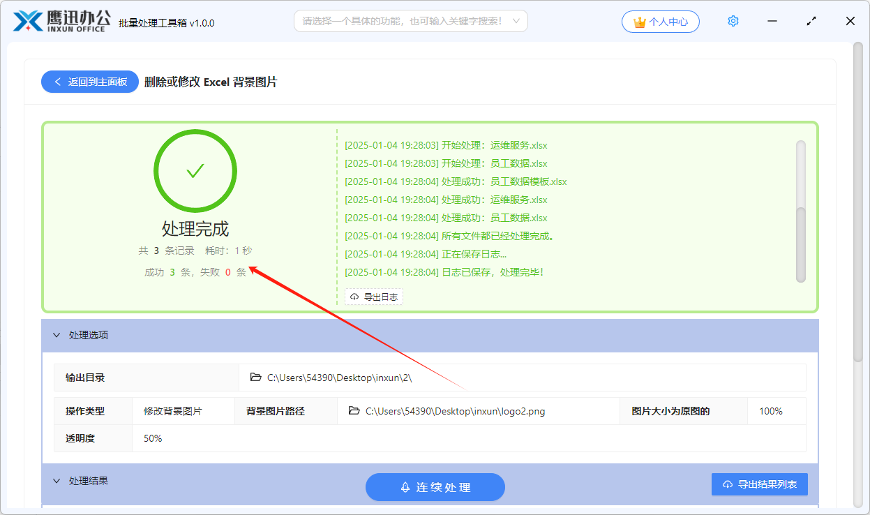Click the 所有文件都已经处理完成 log entry
The image size is (870, 515).
(x=449, y=236)
